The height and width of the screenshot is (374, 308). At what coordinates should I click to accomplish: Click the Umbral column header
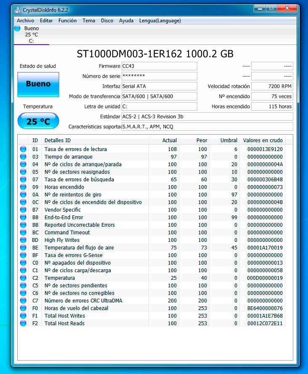225,140
